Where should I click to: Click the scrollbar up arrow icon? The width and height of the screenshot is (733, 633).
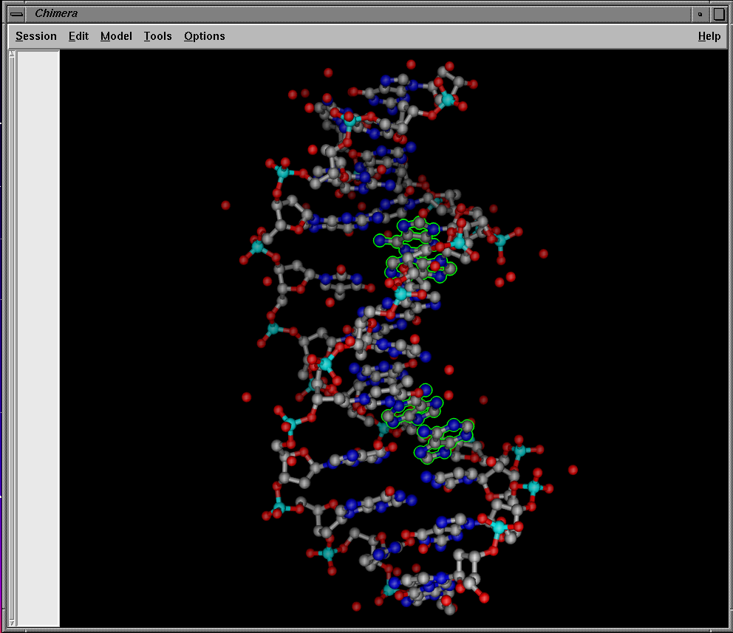pyautogui.click(x=10, y=54)
